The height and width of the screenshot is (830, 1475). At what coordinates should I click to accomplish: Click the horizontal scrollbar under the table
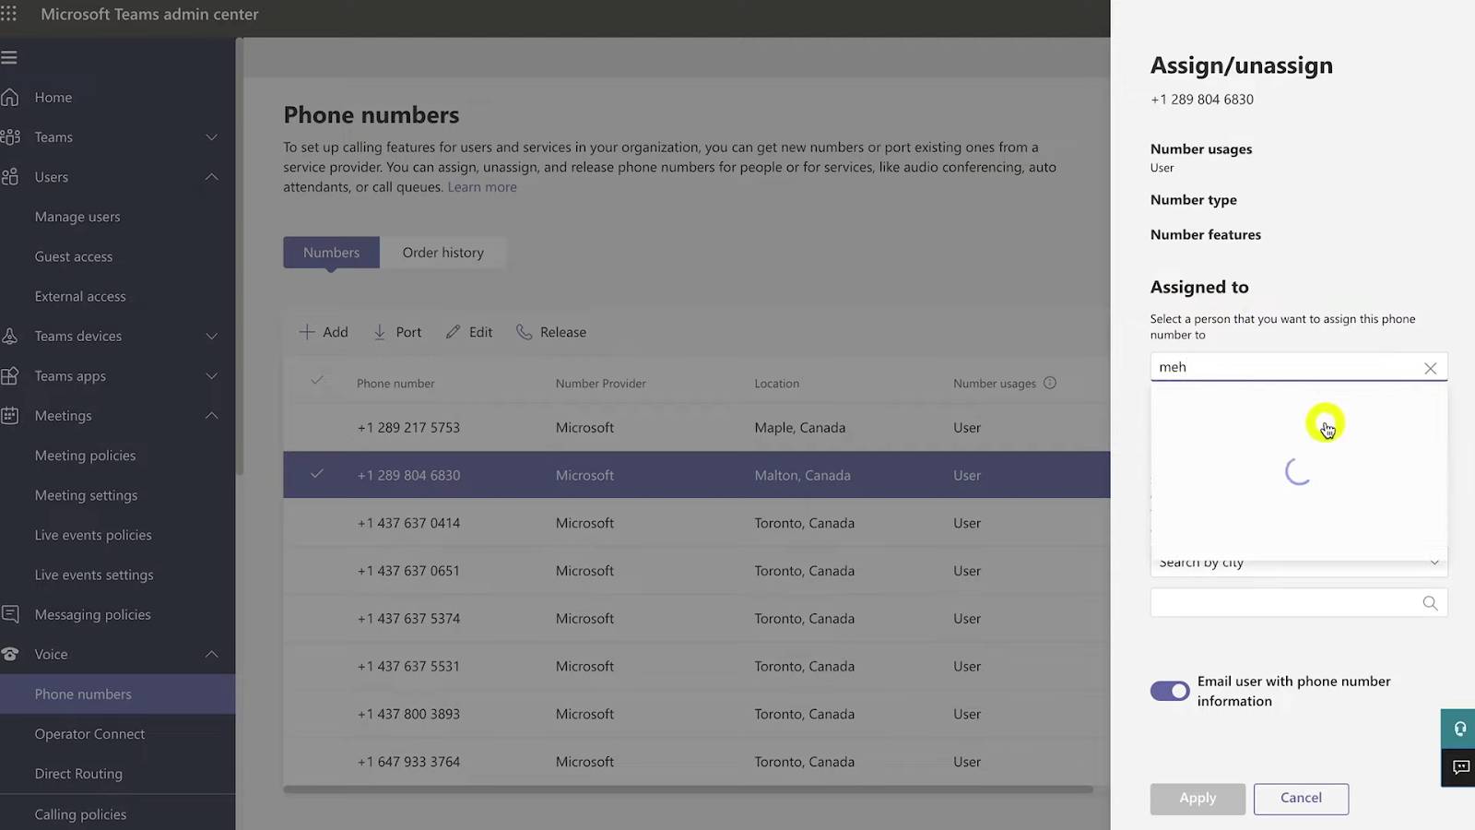688,789
